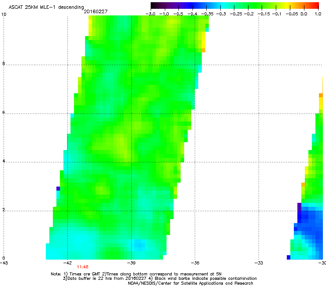Image resolution: width=326 pixels, height=286 pixels.
Task: Select the "-33" longitude axis label
Action: (259, 263)
